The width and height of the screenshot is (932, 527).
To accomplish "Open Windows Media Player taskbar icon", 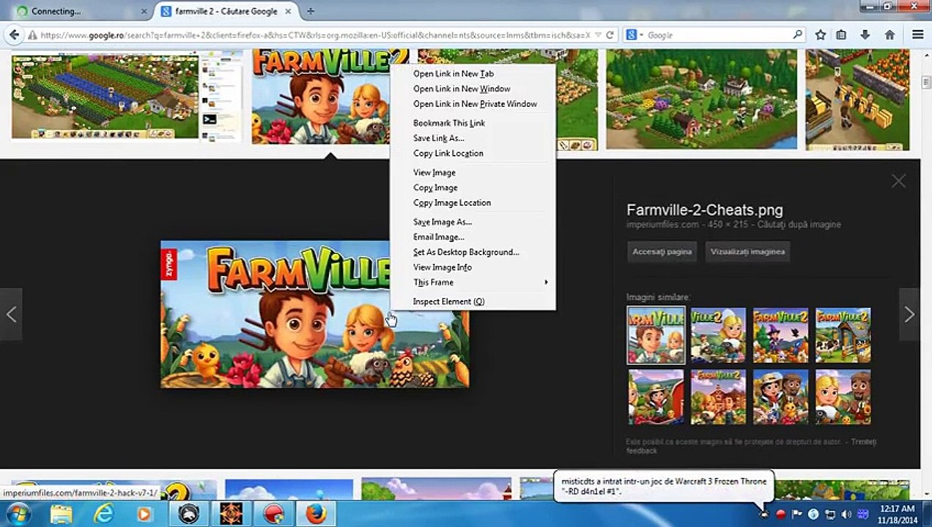I will pos(144,514).
